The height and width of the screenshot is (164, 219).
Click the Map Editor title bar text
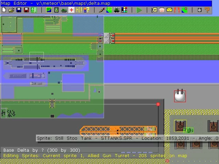tap(55, 3)
